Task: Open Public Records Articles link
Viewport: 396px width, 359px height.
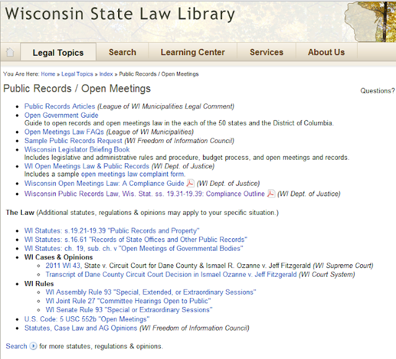Action: [59, 106]
